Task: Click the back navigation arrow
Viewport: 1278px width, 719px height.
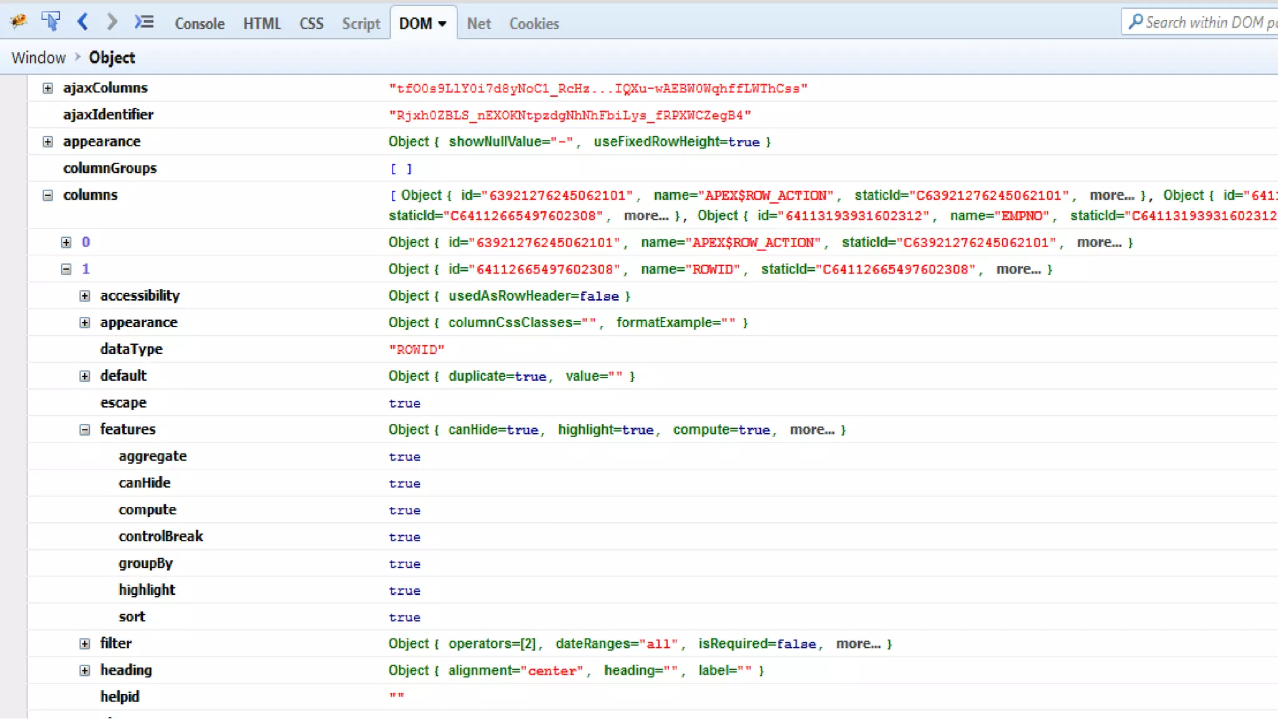Action: pyautogui.click(x=82, y=22)
